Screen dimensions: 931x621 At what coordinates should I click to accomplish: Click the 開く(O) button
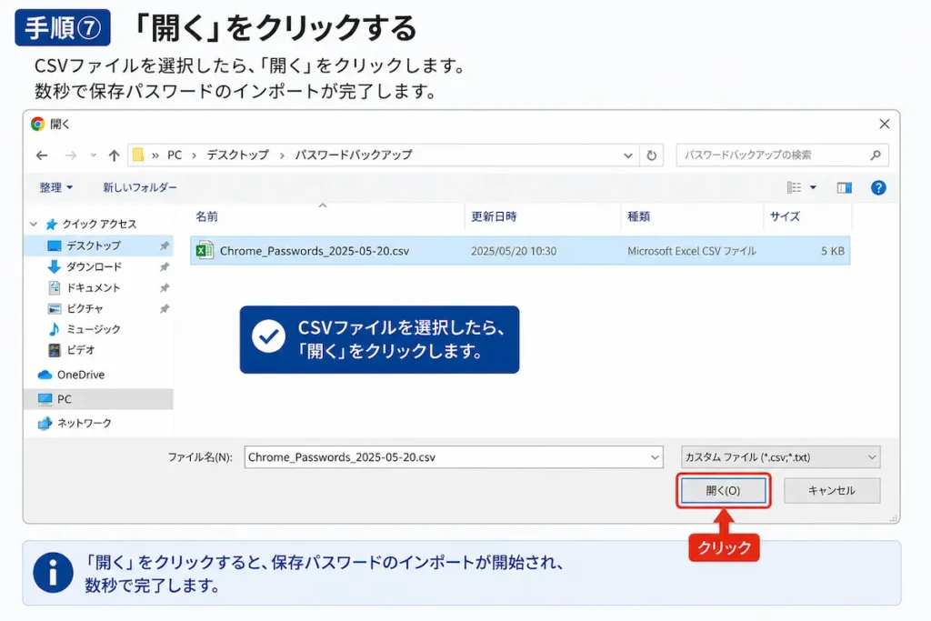pyautogui.click(x=723, y=490)
